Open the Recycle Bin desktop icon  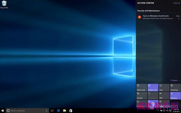[4, 5]
